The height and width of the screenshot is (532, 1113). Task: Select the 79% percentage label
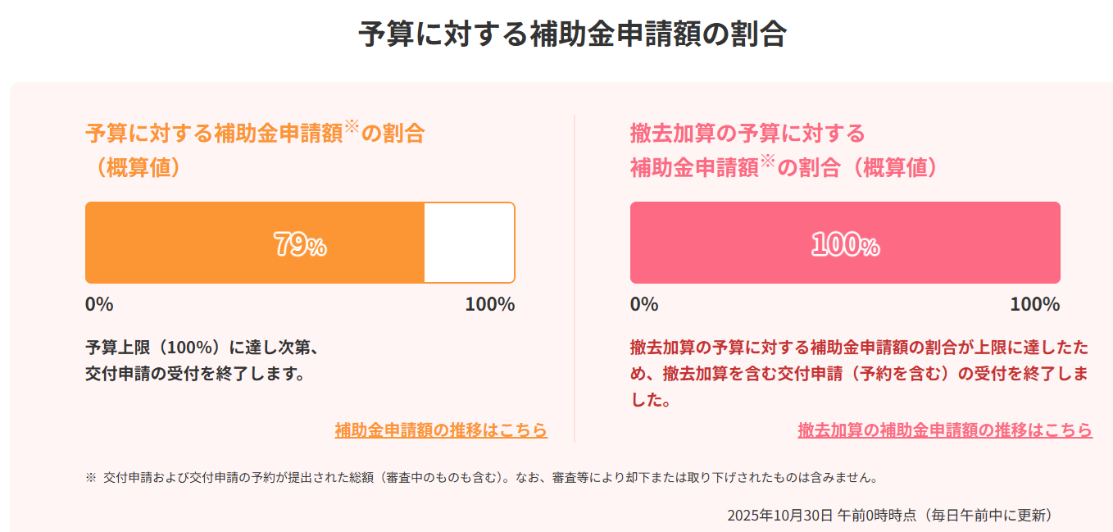300,243
